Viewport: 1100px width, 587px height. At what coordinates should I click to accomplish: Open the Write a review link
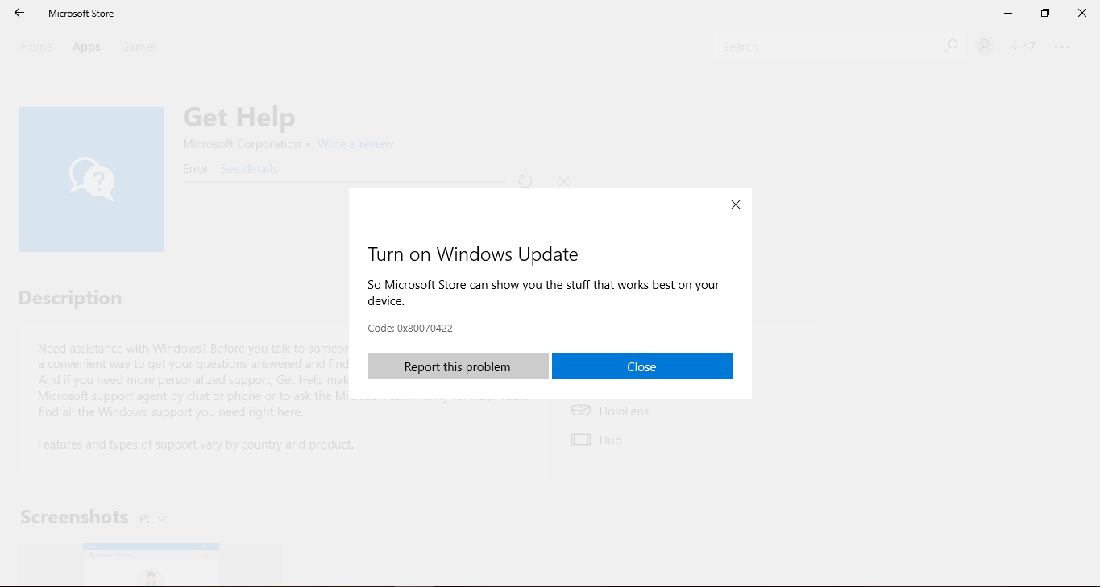pyautogui.click(x=355, y=144)
